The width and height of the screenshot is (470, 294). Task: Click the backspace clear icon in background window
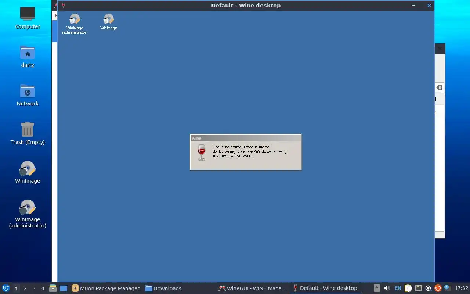click(440, 87)
